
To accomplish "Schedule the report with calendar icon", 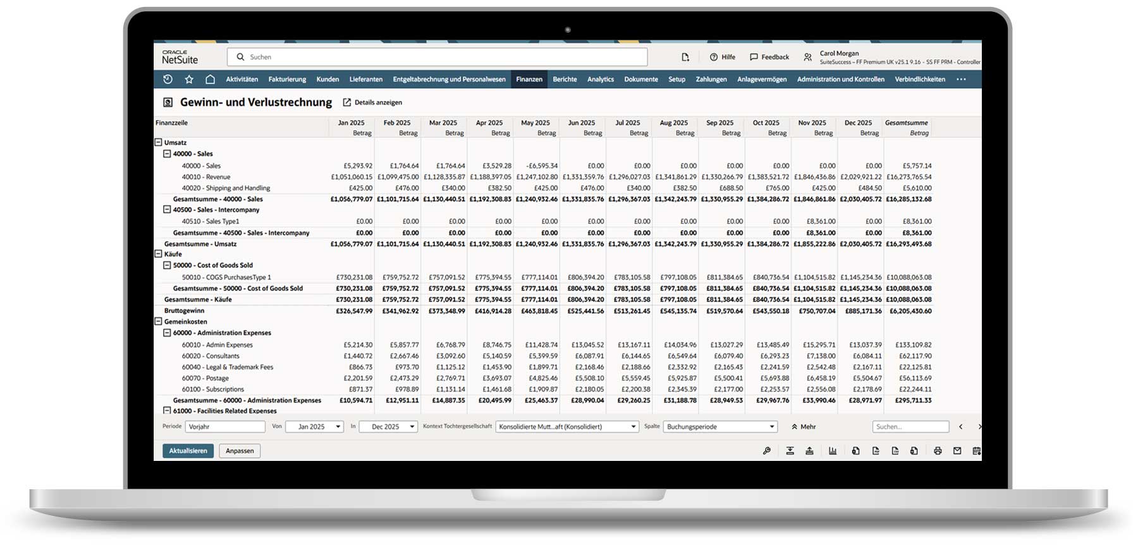I will click(977, 451).
